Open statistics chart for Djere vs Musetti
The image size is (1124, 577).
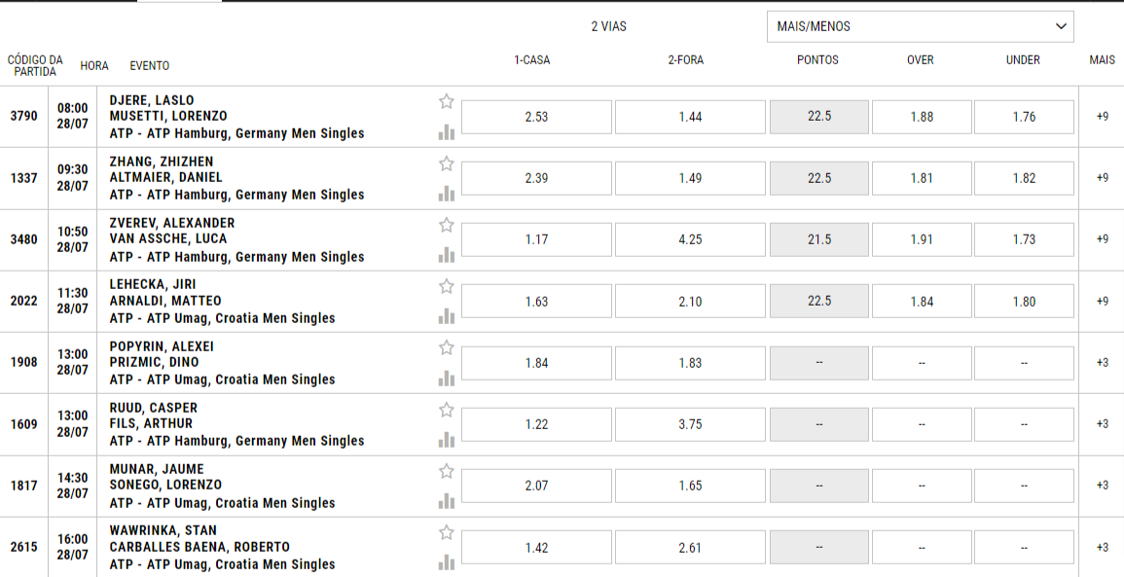click(447, 132)
